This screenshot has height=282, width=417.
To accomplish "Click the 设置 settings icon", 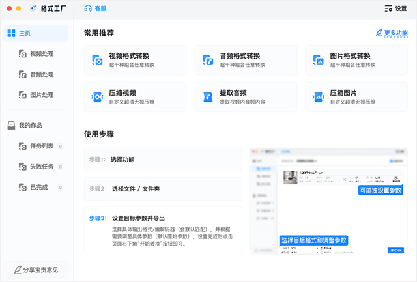I will (388, 8).
